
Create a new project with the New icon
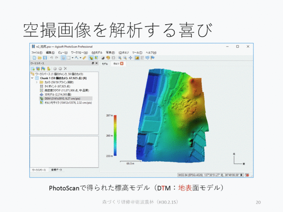pos(34,58)
